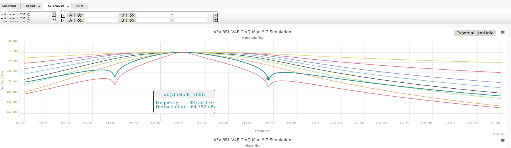Uncheck the first cursor row checkbox
Viewport: 511px width, 148px height.
(x=63, y=16)
